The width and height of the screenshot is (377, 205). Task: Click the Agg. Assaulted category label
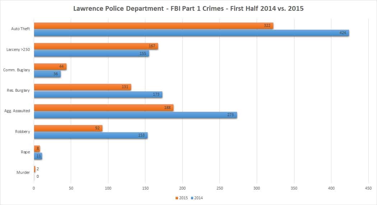(x=17, y=111)
